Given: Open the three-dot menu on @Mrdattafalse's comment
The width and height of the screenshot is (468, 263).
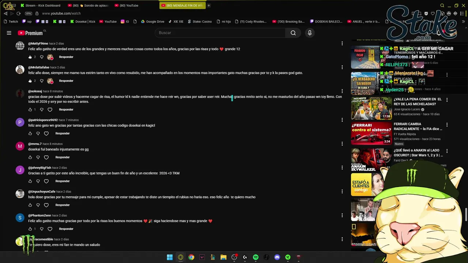Looking at the screenshot, I should 342,67.
